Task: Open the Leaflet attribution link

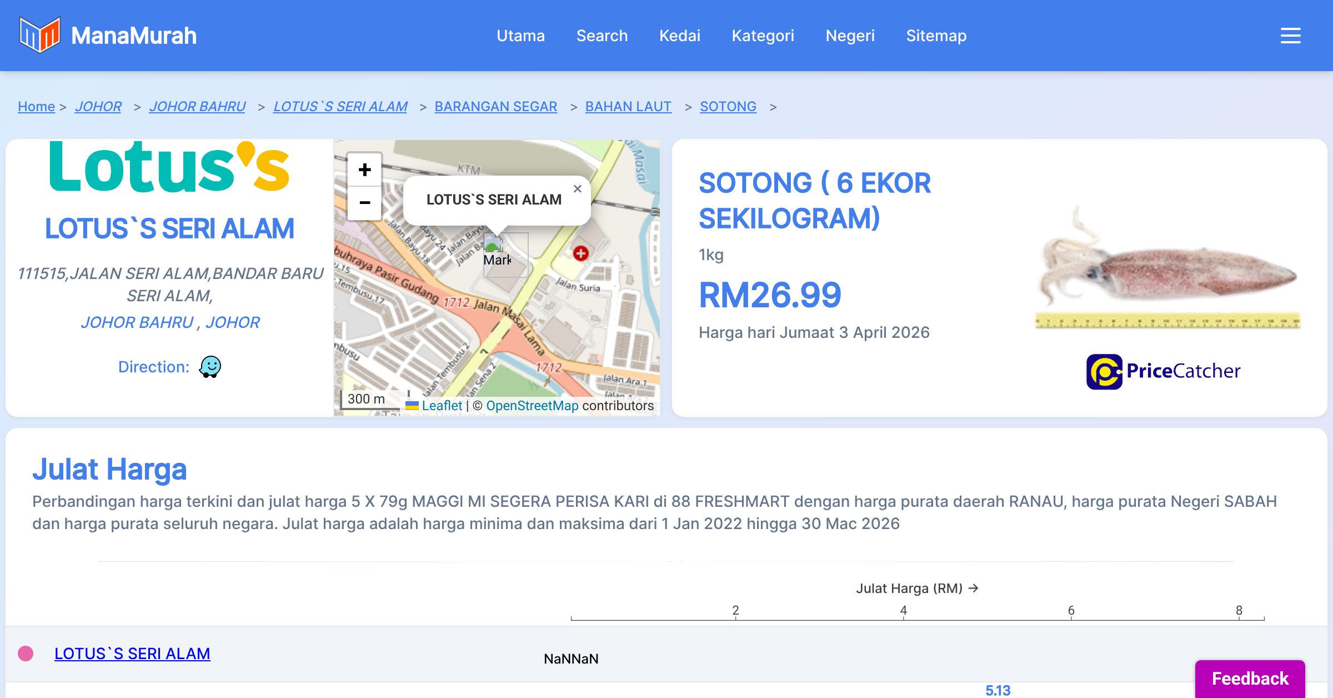Action: pyautogui.click(x=442, y=406)
